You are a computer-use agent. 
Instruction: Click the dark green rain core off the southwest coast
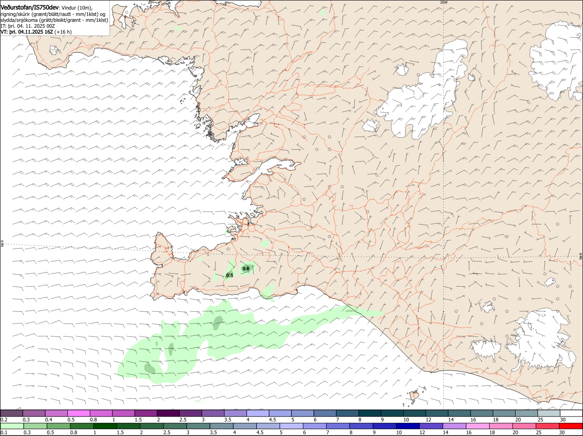pyautogui.click(x=218, y=322)
